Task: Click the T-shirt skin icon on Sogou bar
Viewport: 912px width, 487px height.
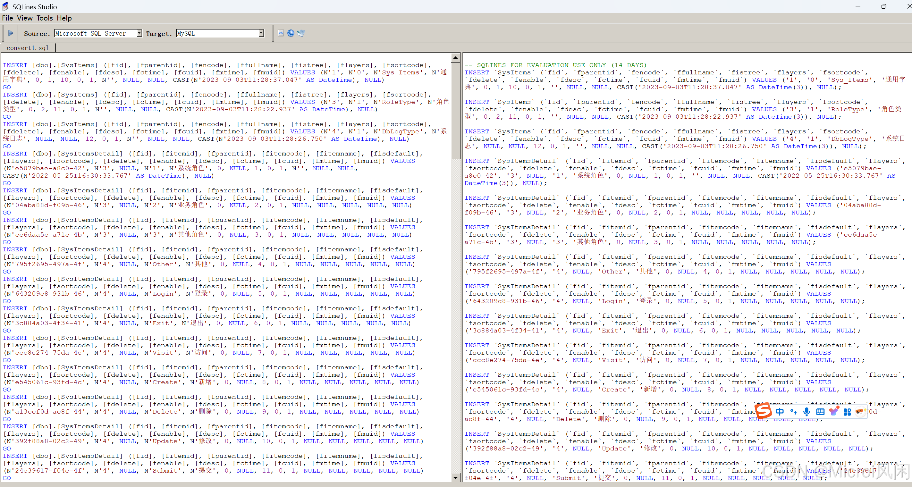Action: pos(834,411)
